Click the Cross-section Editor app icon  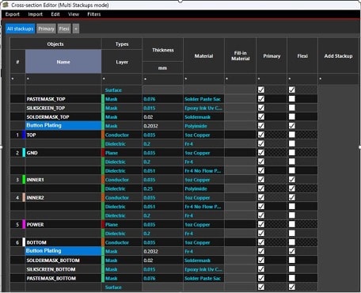6,5
